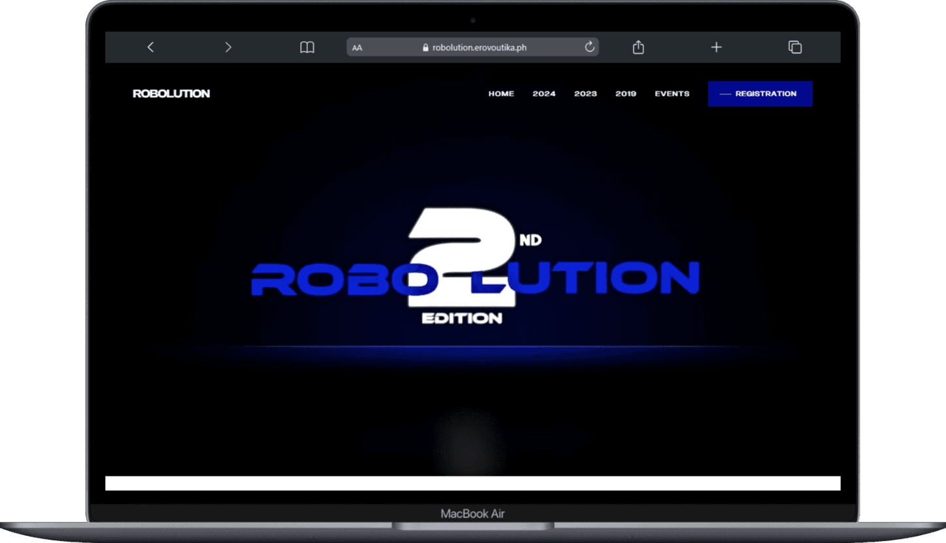
Task: Open the AA page settings menu
Action: [x=357, y=47]
